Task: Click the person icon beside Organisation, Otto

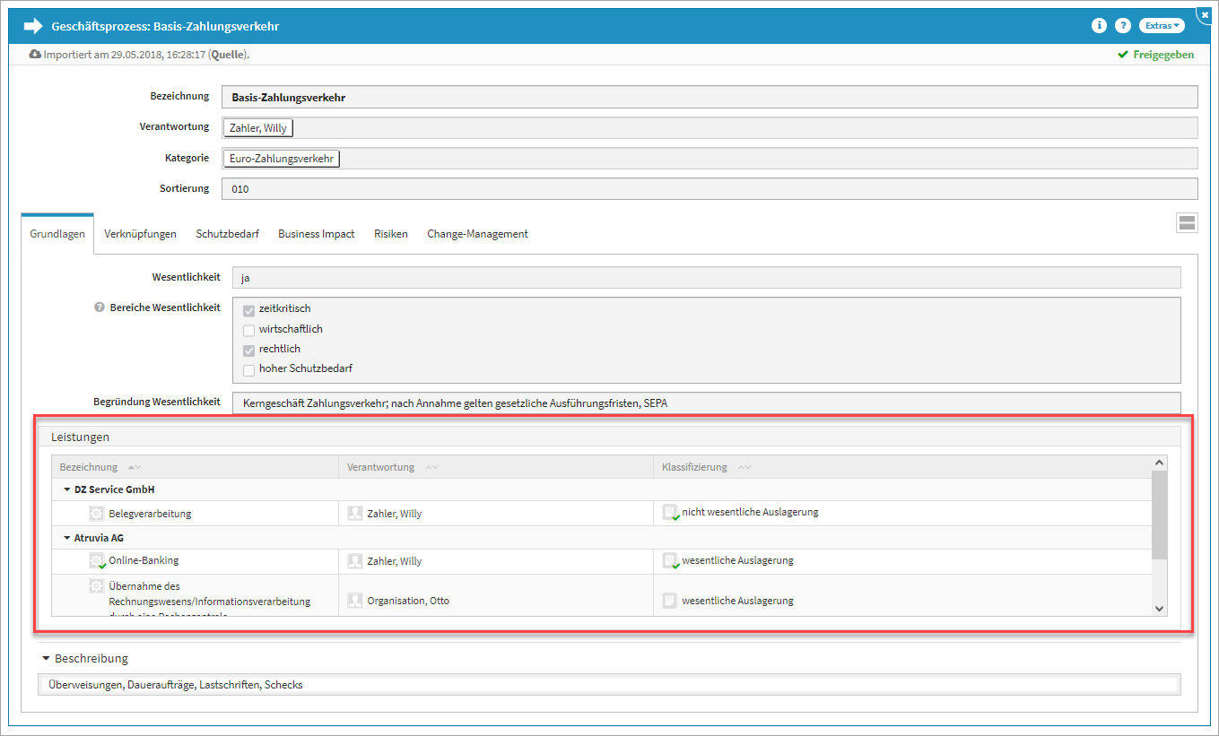Action: [x=354, y=601]
